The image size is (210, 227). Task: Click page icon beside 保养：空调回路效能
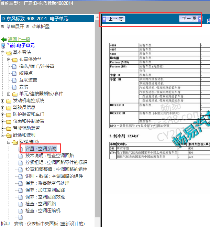[21, 197]
